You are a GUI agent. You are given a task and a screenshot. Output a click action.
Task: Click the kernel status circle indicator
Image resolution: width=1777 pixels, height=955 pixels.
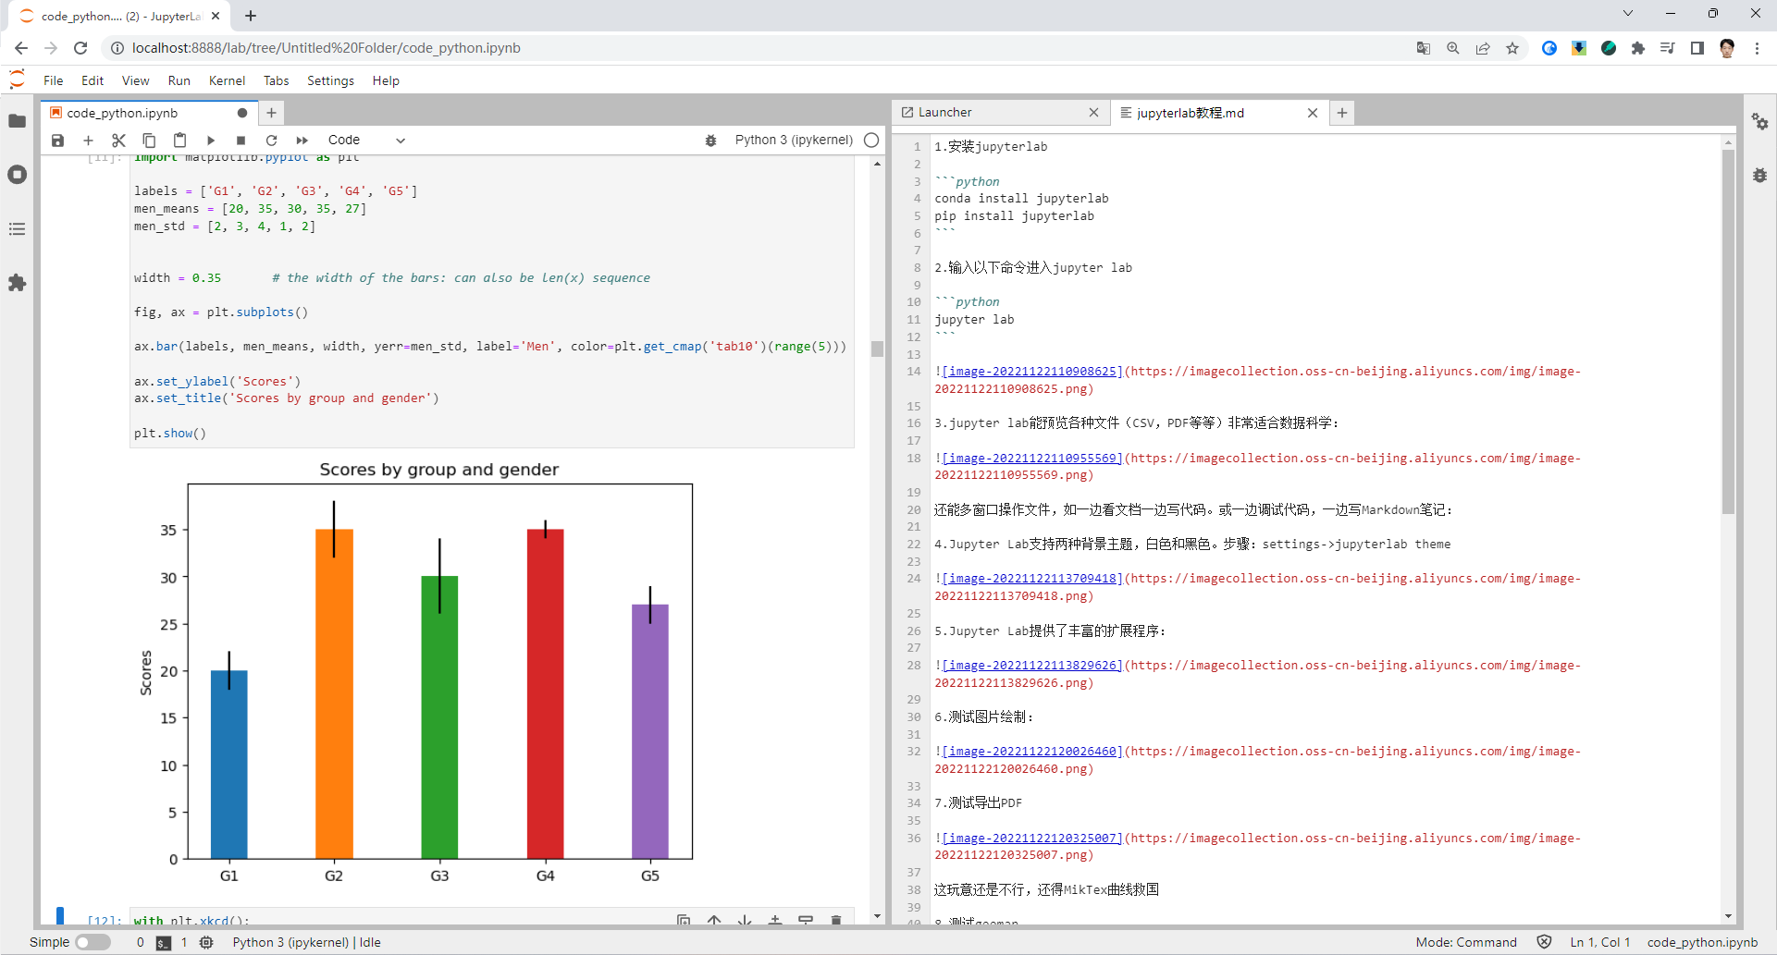(871, 141)
